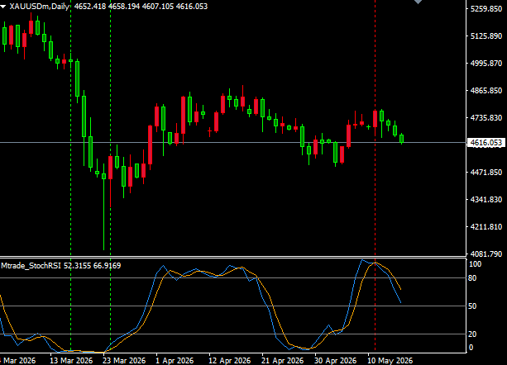Click price scale value 4995.870
This screenshot has height=365, width=507.
coord(486,64)
